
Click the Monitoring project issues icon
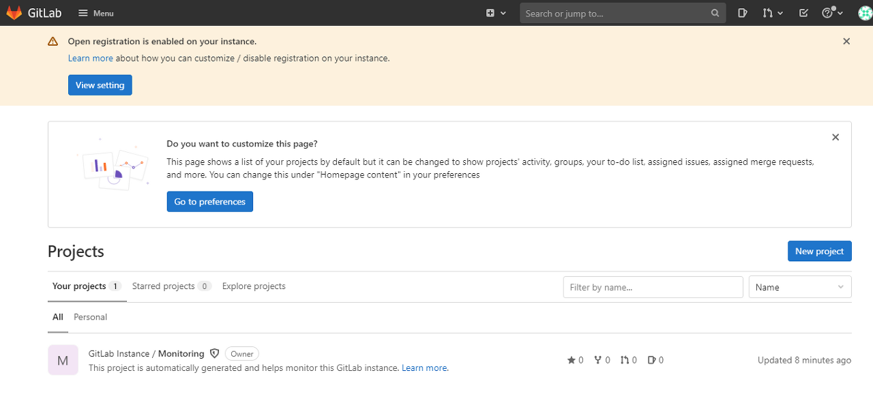pos(651,360)
